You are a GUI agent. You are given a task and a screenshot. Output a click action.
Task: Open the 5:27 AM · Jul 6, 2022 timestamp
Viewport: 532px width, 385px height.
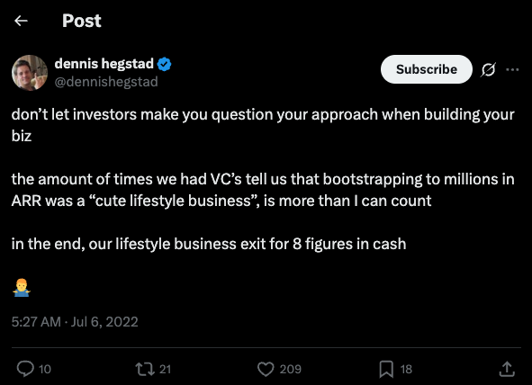[x=75, y=322]
